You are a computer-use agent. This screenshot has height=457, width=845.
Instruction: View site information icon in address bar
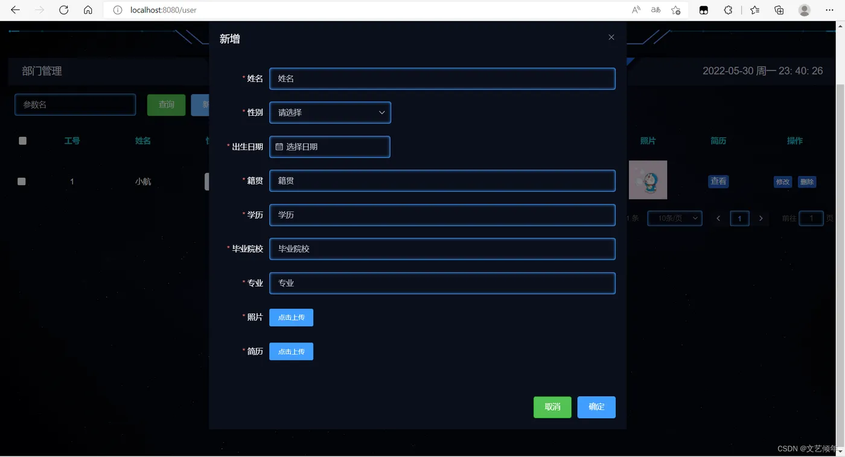(x=118, y=10)
